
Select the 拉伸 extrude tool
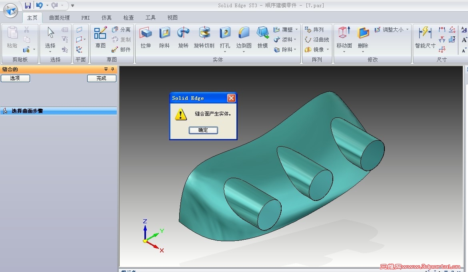[146, 37]
